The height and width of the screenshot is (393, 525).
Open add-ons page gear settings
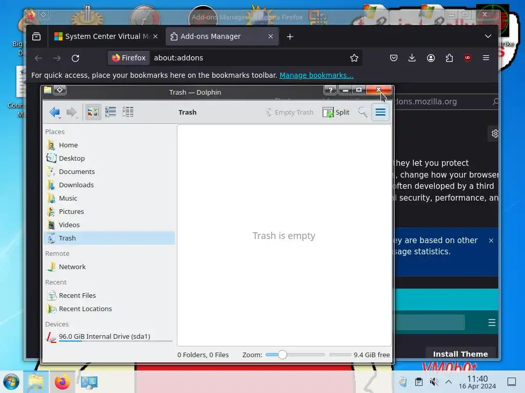(494, 134)
